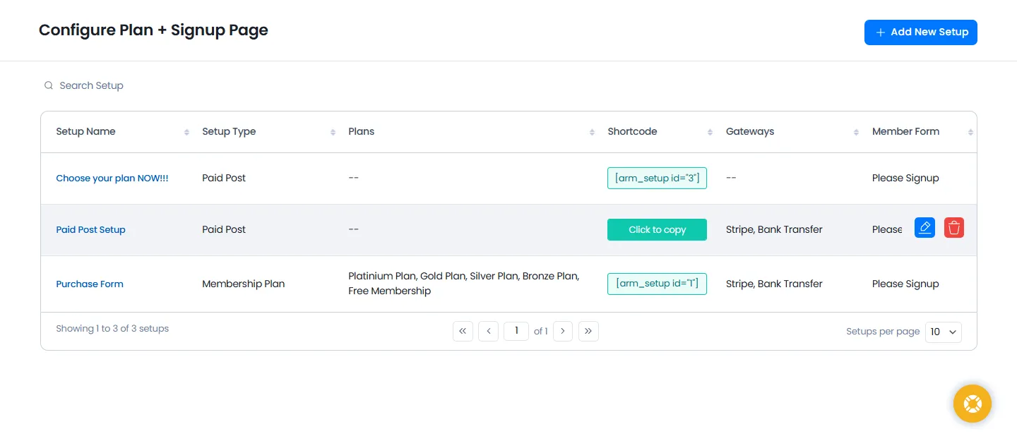
Task: Delete the Paid Post Setup row
Action: coord(953,228)
